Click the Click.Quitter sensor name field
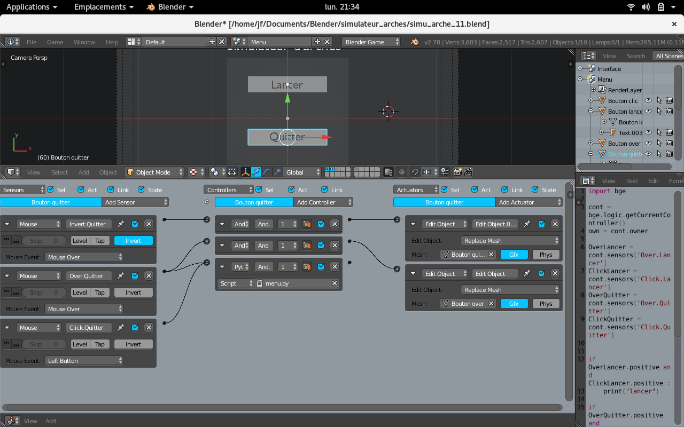This screenshot has height=427, width=684. pyautogui.click(x=89, y=328)
